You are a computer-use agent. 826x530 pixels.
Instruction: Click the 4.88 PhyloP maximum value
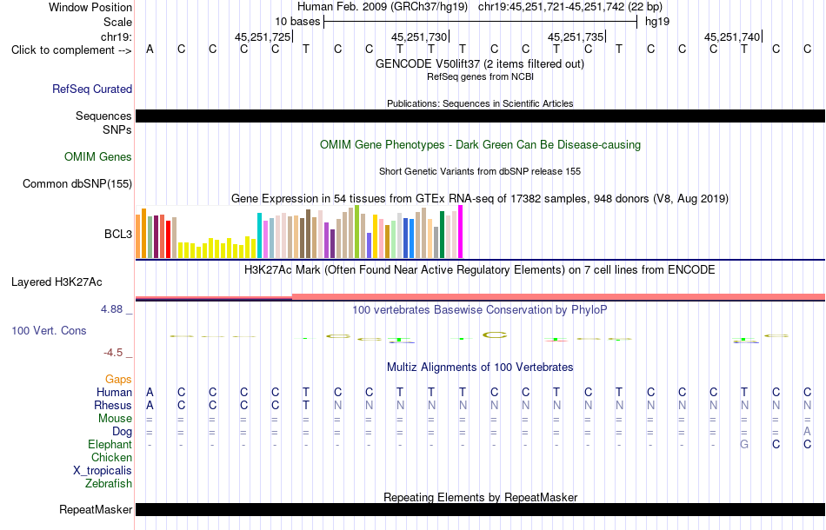111,309
